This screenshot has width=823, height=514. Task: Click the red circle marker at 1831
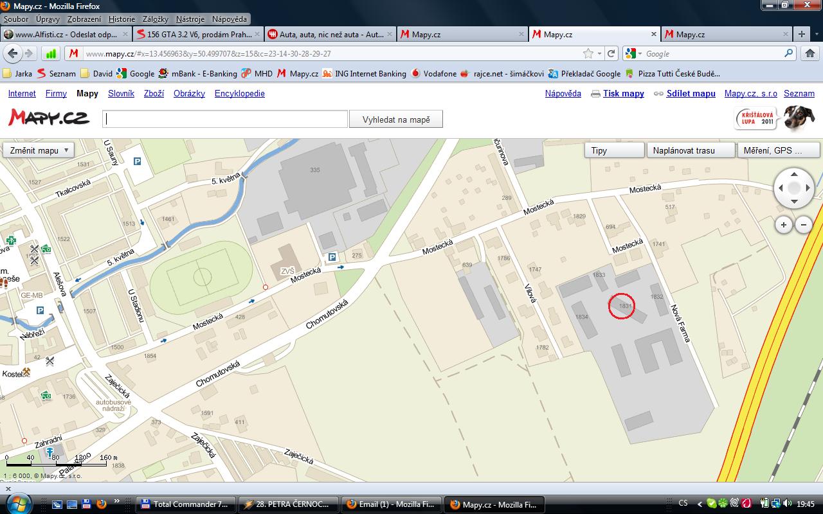[622, 306]
